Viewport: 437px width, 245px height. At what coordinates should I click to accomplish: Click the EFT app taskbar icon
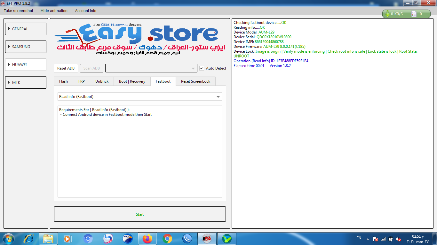pyautogui.click(x=207, y=239)
